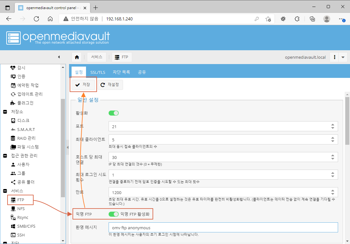
Task: Toggle the 활성화 enable switch
Action: 114,113
